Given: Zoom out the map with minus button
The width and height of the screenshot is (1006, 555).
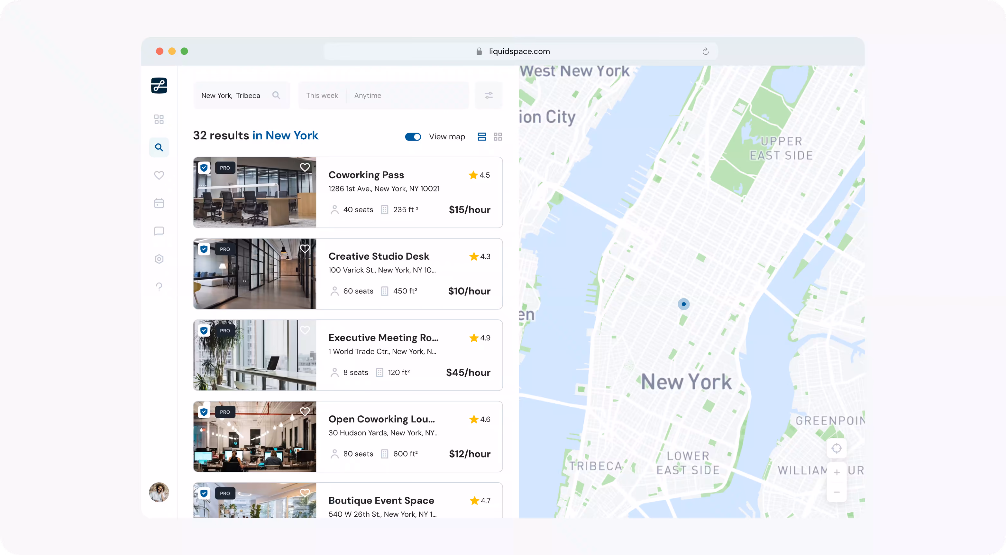Looking at the screenshot, I should [x=837, y=492].
